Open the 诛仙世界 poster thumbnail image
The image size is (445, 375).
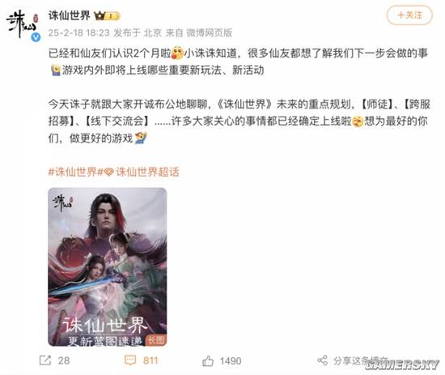[108, 266]
